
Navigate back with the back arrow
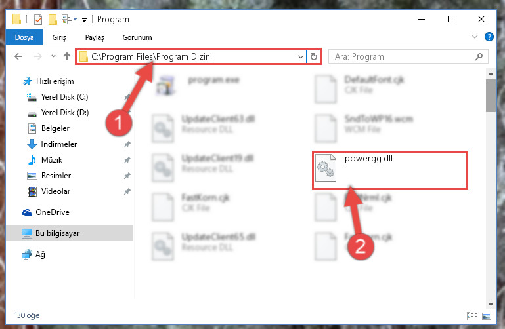click(x=18, y=56)
